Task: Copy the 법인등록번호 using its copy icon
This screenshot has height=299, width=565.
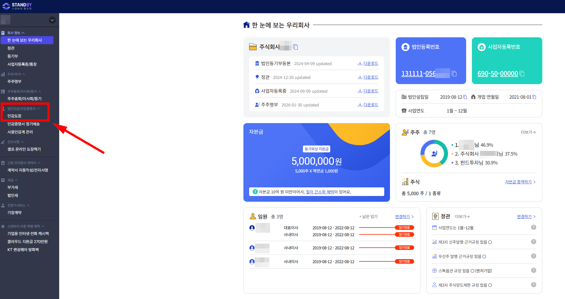Action: pos(454,73)
